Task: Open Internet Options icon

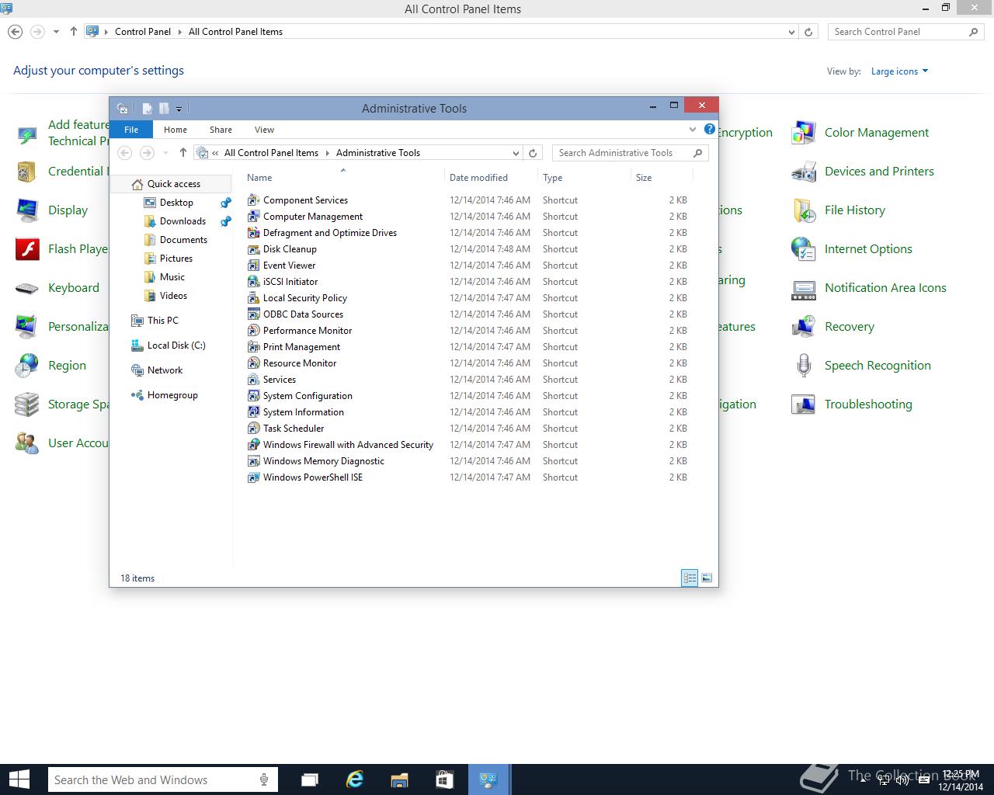Action: click(x=804, y=249)
